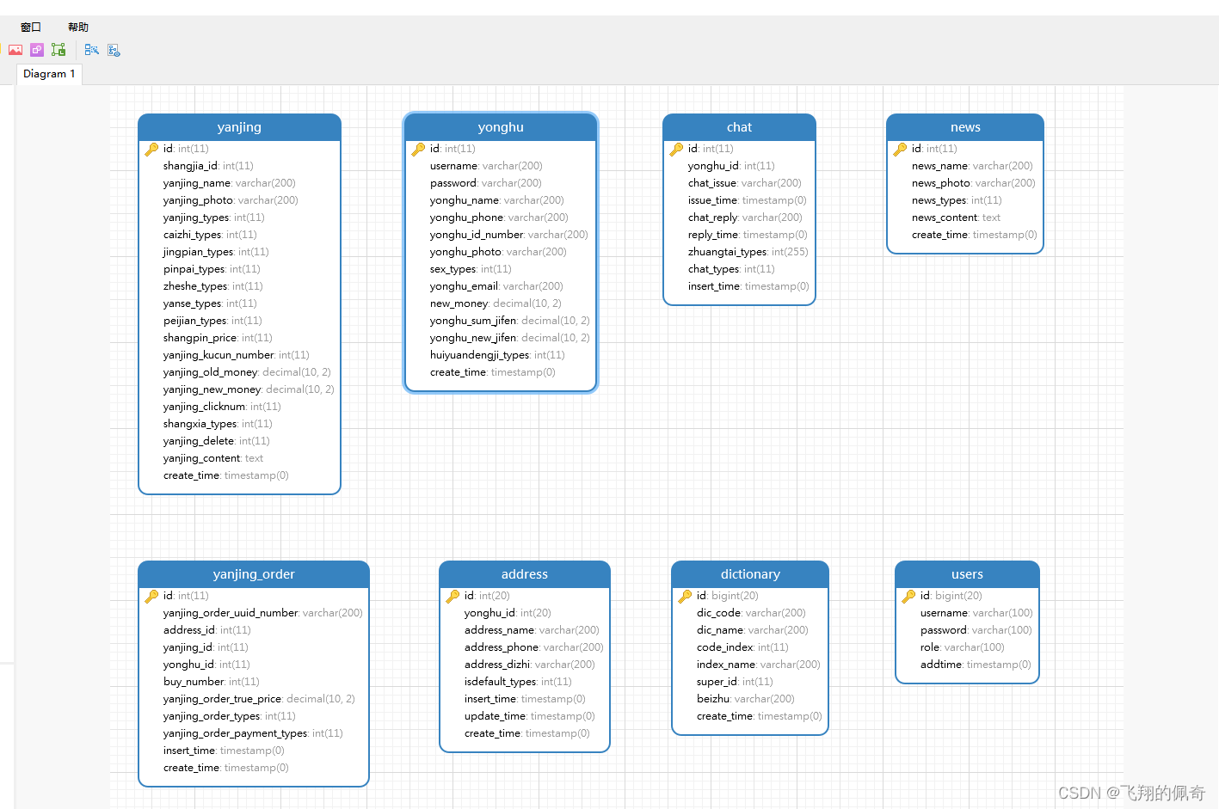Image resolution: width=1219 pixels, height=809 pixels.
Task: Select the green layer tool
Action: click(x=58, y=50)
